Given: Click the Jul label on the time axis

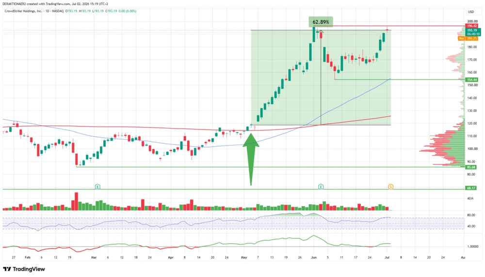Looking at the screenshot, I should click(x=387, y=257).
